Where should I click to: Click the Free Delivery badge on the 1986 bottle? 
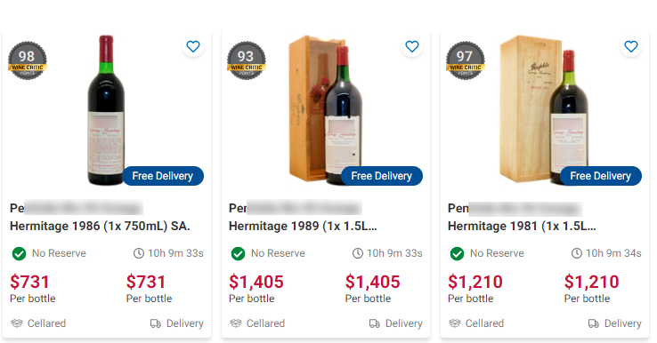[x=163, y=176]
